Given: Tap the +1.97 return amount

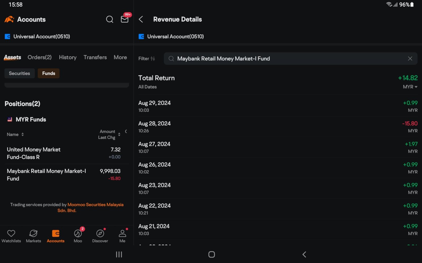Looking at the screenshot, I should click(x=411, y=144).
